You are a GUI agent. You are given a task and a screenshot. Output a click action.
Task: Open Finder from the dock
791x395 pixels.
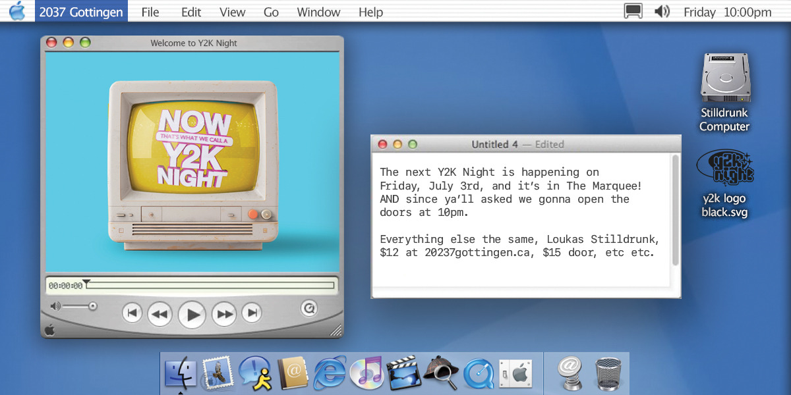click(180, 373)
